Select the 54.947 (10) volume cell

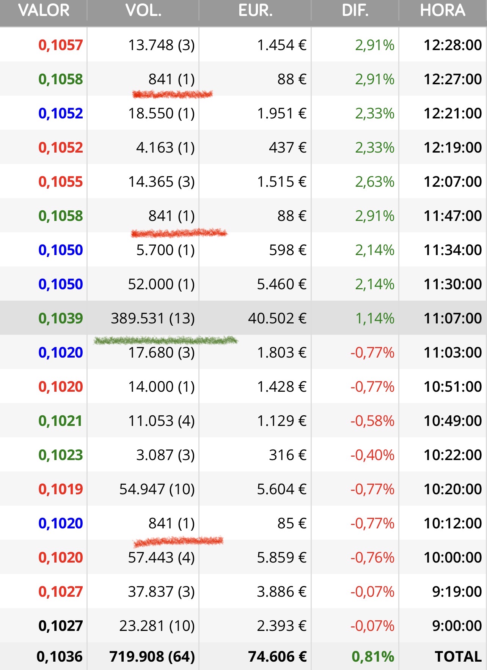(157, 489)
